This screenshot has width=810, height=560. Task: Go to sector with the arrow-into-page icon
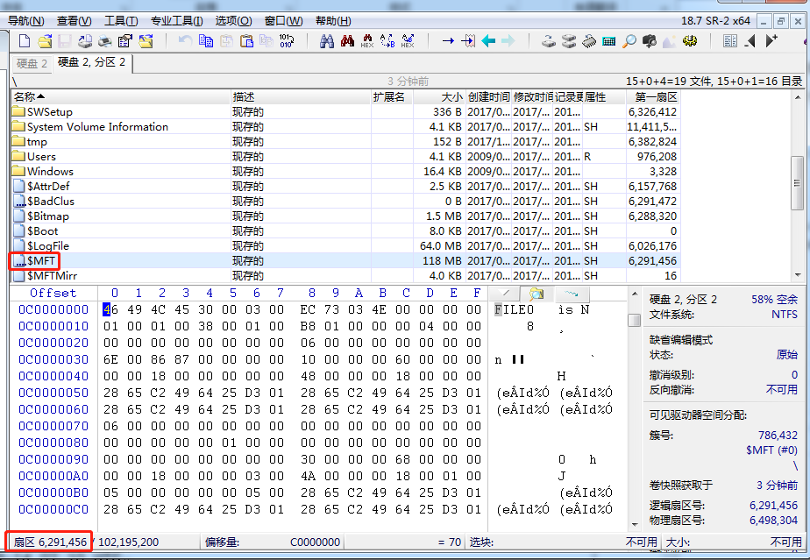[x=468, y=41]
